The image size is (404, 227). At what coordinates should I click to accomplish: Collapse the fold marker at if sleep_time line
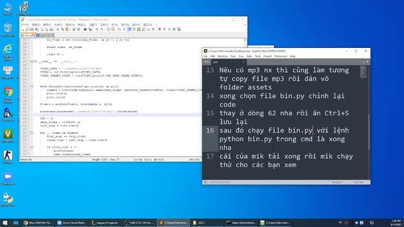32,147
